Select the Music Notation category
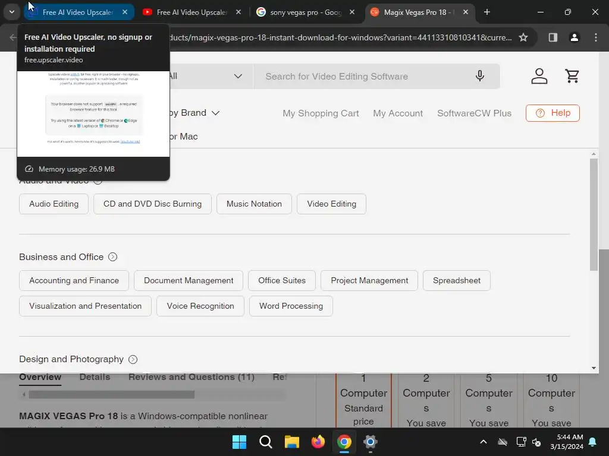 (254, 204)
